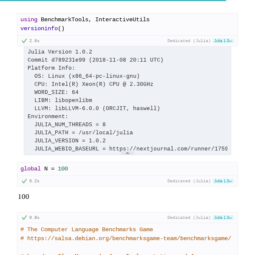255x255 pixels.
Task: Click the '0.2s' execution time
Action: (34, 181)
